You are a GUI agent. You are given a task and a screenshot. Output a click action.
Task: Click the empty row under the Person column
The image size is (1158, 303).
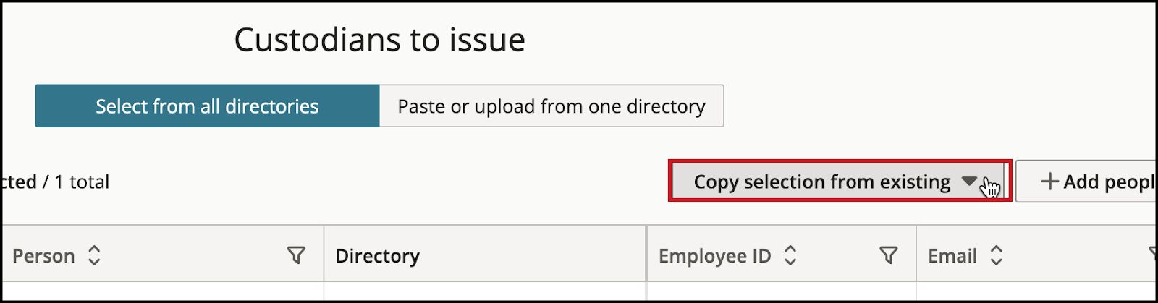tap(164, 291)
